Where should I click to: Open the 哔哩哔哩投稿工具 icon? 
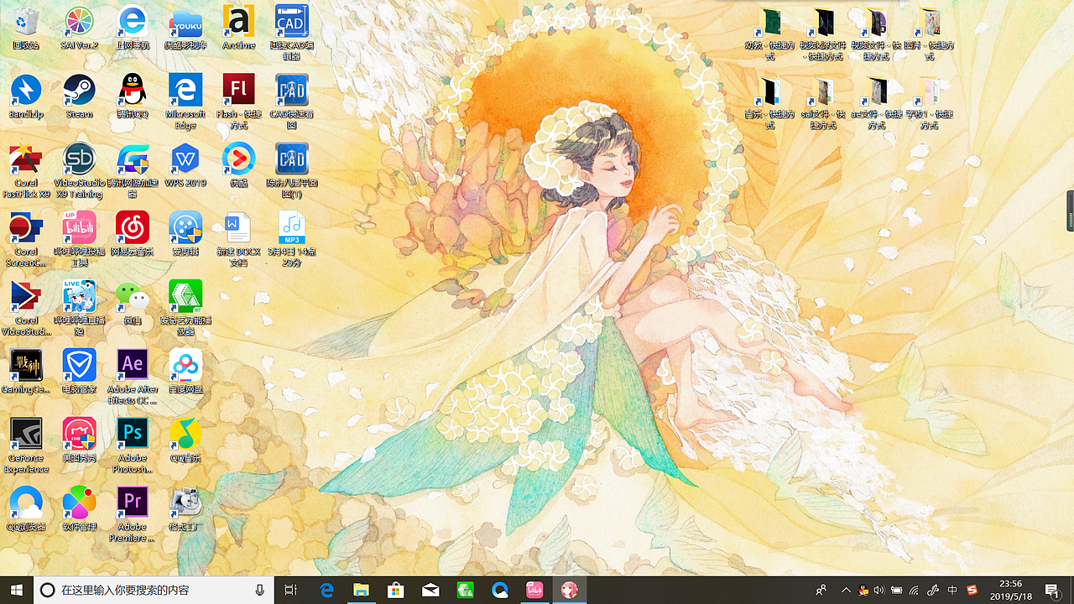pyautogui.click(x=80, y=240)
